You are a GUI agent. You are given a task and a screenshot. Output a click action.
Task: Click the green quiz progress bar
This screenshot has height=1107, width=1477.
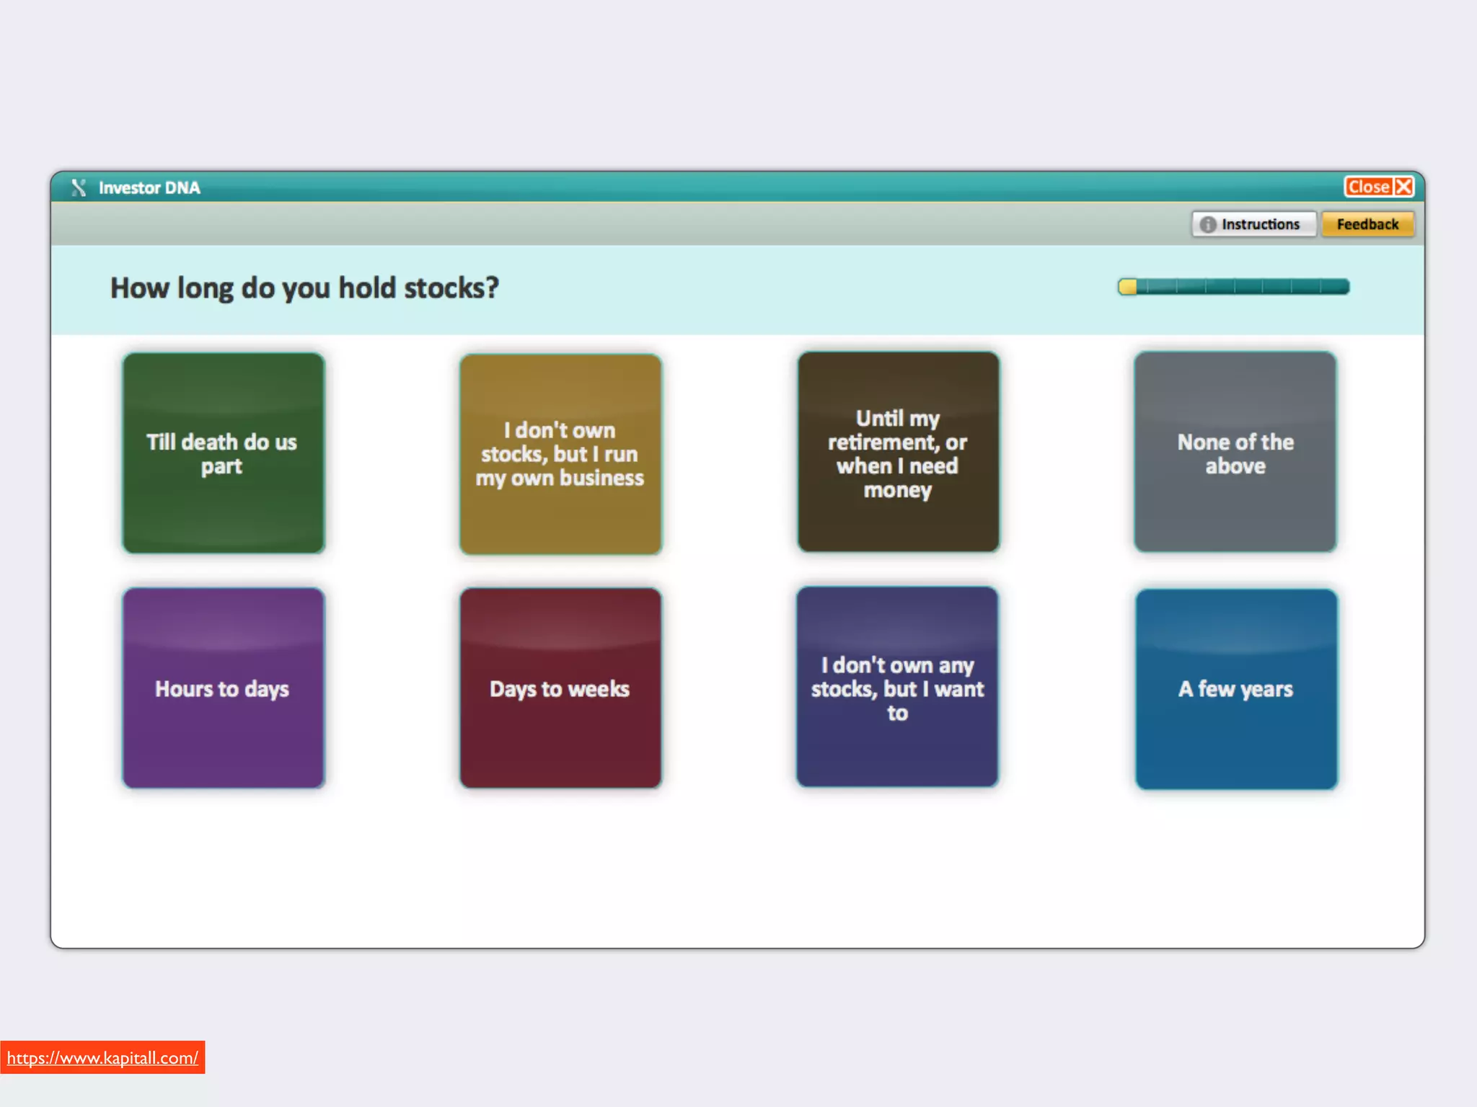[x=1240, y=287]
